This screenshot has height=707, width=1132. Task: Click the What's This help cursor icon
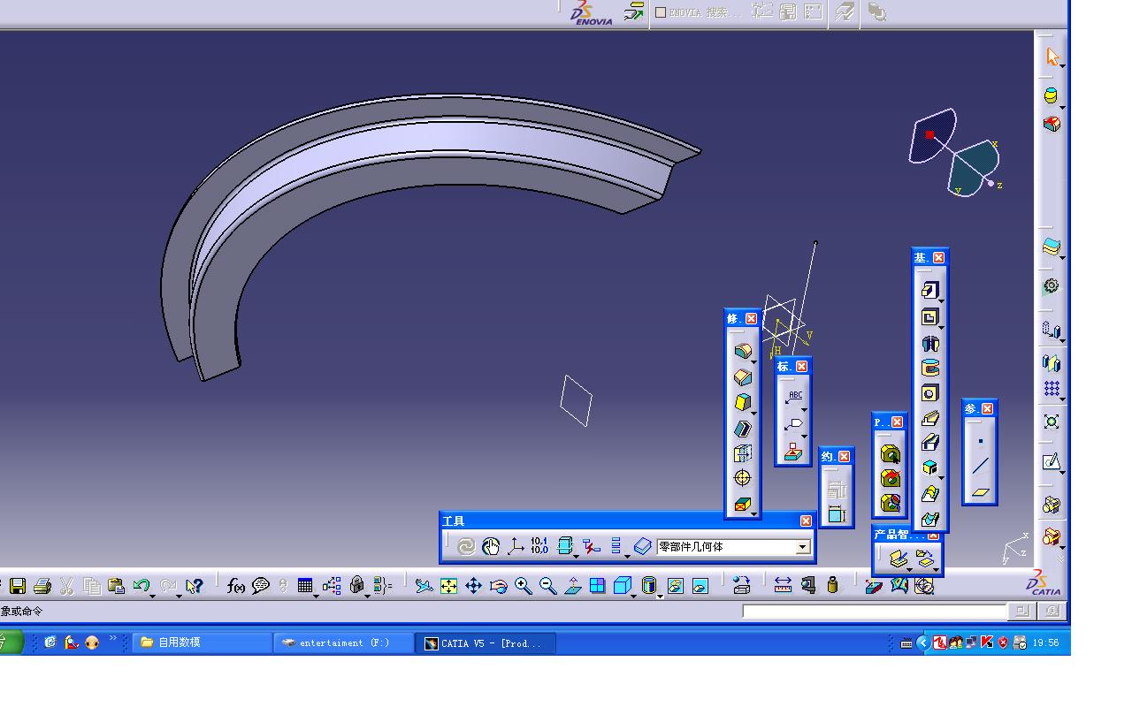[x=195, y=585]
